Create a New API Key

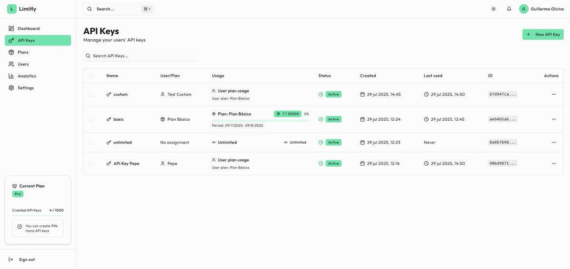[543, 35]
